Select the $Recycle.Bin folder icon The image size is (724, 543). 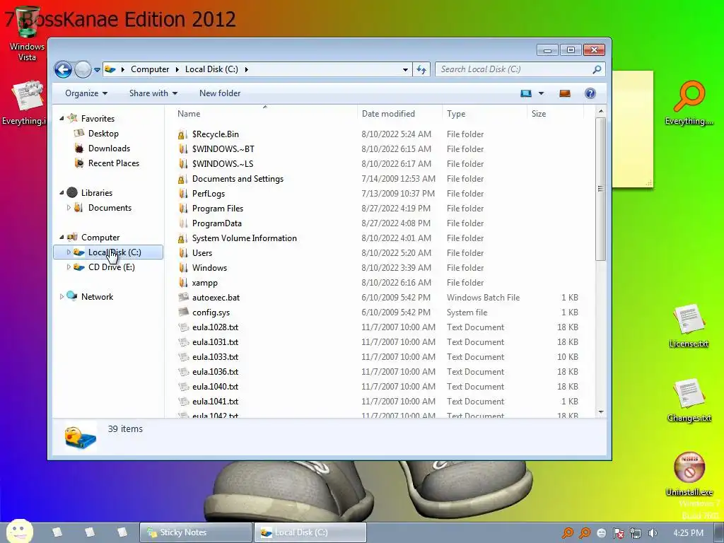tap(182, 134)
